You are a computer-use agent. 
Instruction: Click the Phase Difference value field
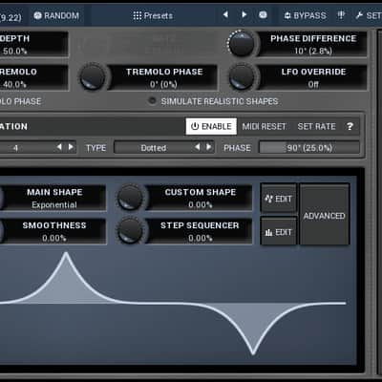(313, 44)
